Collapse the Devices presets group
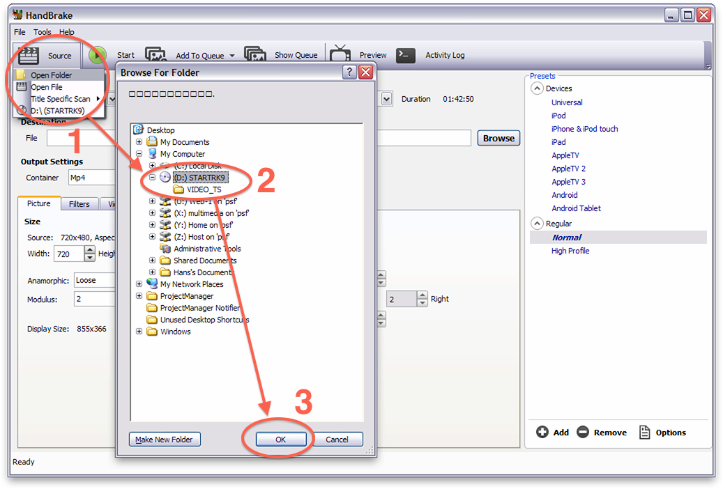723x489 pixels. (537, 88)
